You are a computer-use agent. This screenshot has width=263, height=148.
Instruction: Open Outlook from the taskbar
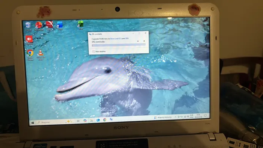[98, 120]
